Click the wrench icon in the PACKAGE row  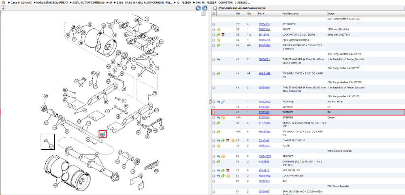click(x=223, y=102)
